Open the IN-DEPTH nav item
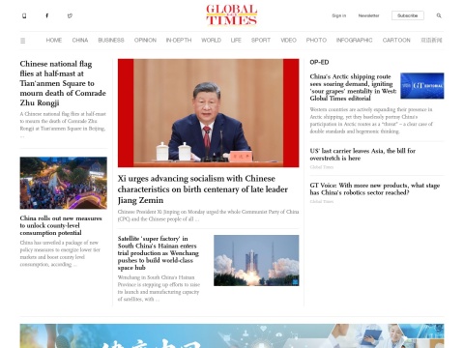This screenshot has height=348, width=464. click(x=179, y=41)
